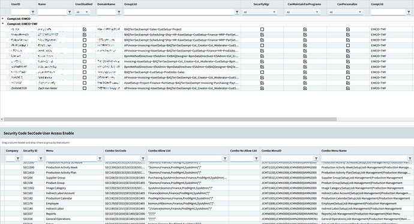The image size is (414, 224).
Task: Open the Combo MenuID filter icon
Action: (316, 159)
